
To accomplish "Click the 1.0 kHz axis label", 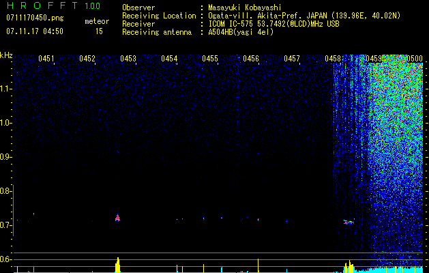I will pos(5,124).
